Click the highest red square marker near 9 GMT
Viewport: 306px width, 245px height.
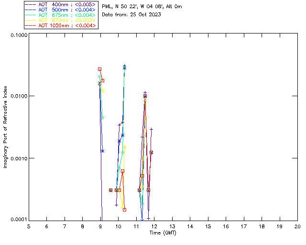point(100,69)
